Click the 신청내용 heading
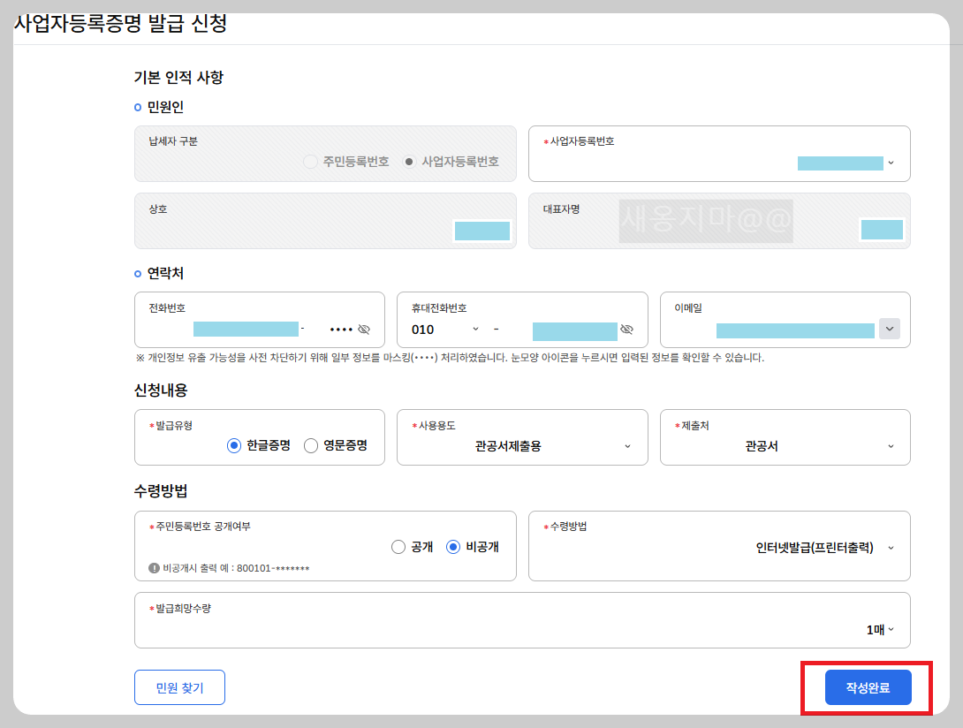The height and width of the screenshot is (728, 963). pyautogui.click(x=161, y=391)
